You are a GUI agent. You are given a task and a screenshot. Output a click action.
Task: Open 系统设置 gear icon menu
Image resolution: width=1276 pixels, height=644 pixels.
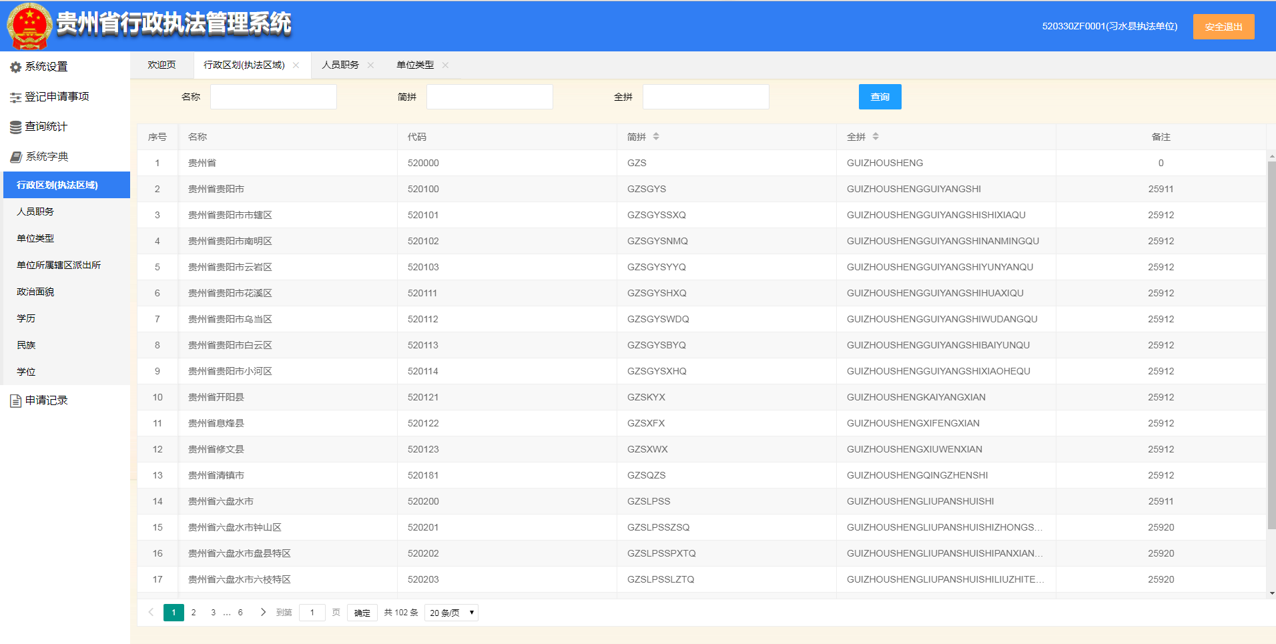coord(15,67)
